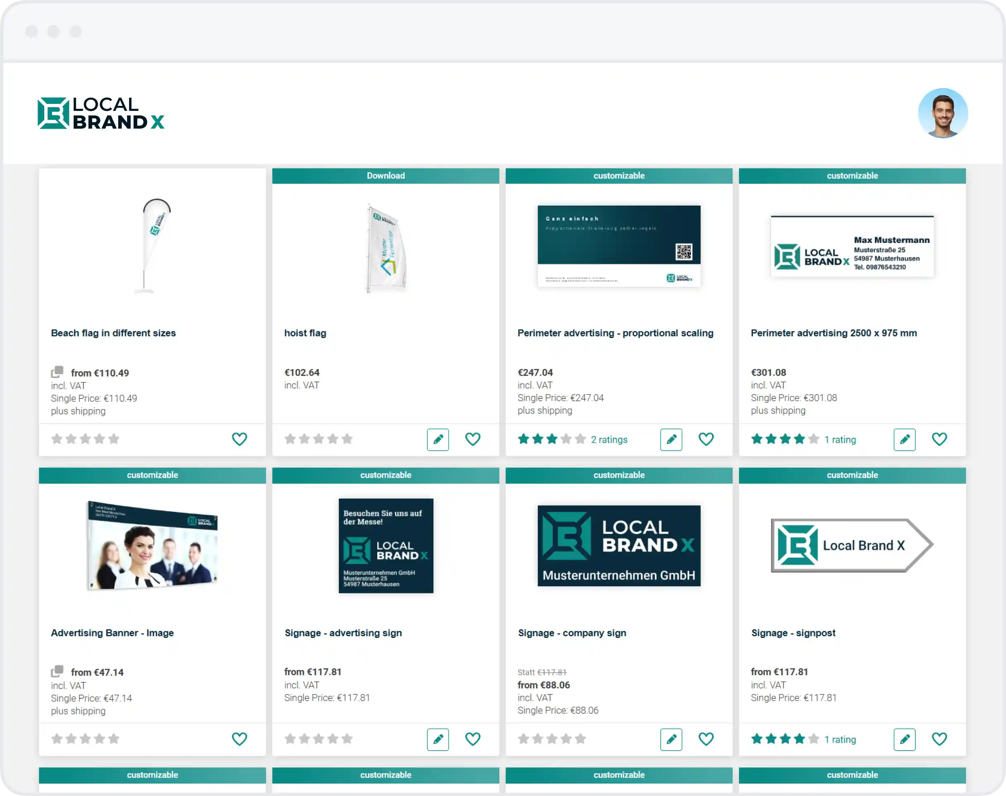Click pencil icon for Perimeter advertising proportional scaling
This screenshot has height=796, width=1006.
(x=671, y=439)
